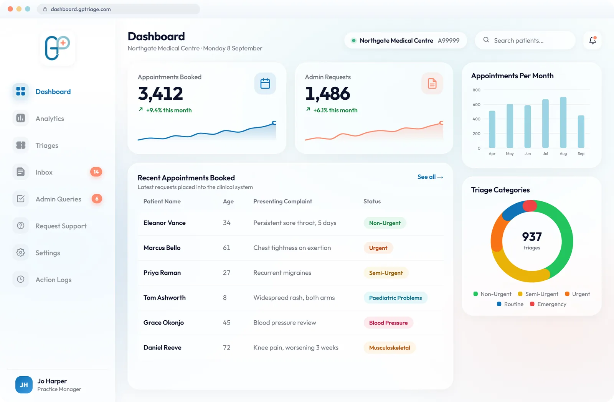Click Daniel Reeve patient name
The width and height of the screenshot is (614, 402).
point(162,348)
